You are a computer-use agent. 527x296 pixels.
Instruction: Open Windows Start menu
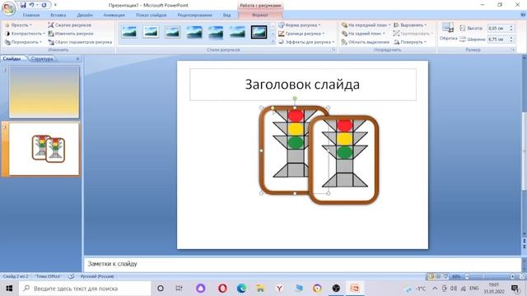[x=9, y=289]
